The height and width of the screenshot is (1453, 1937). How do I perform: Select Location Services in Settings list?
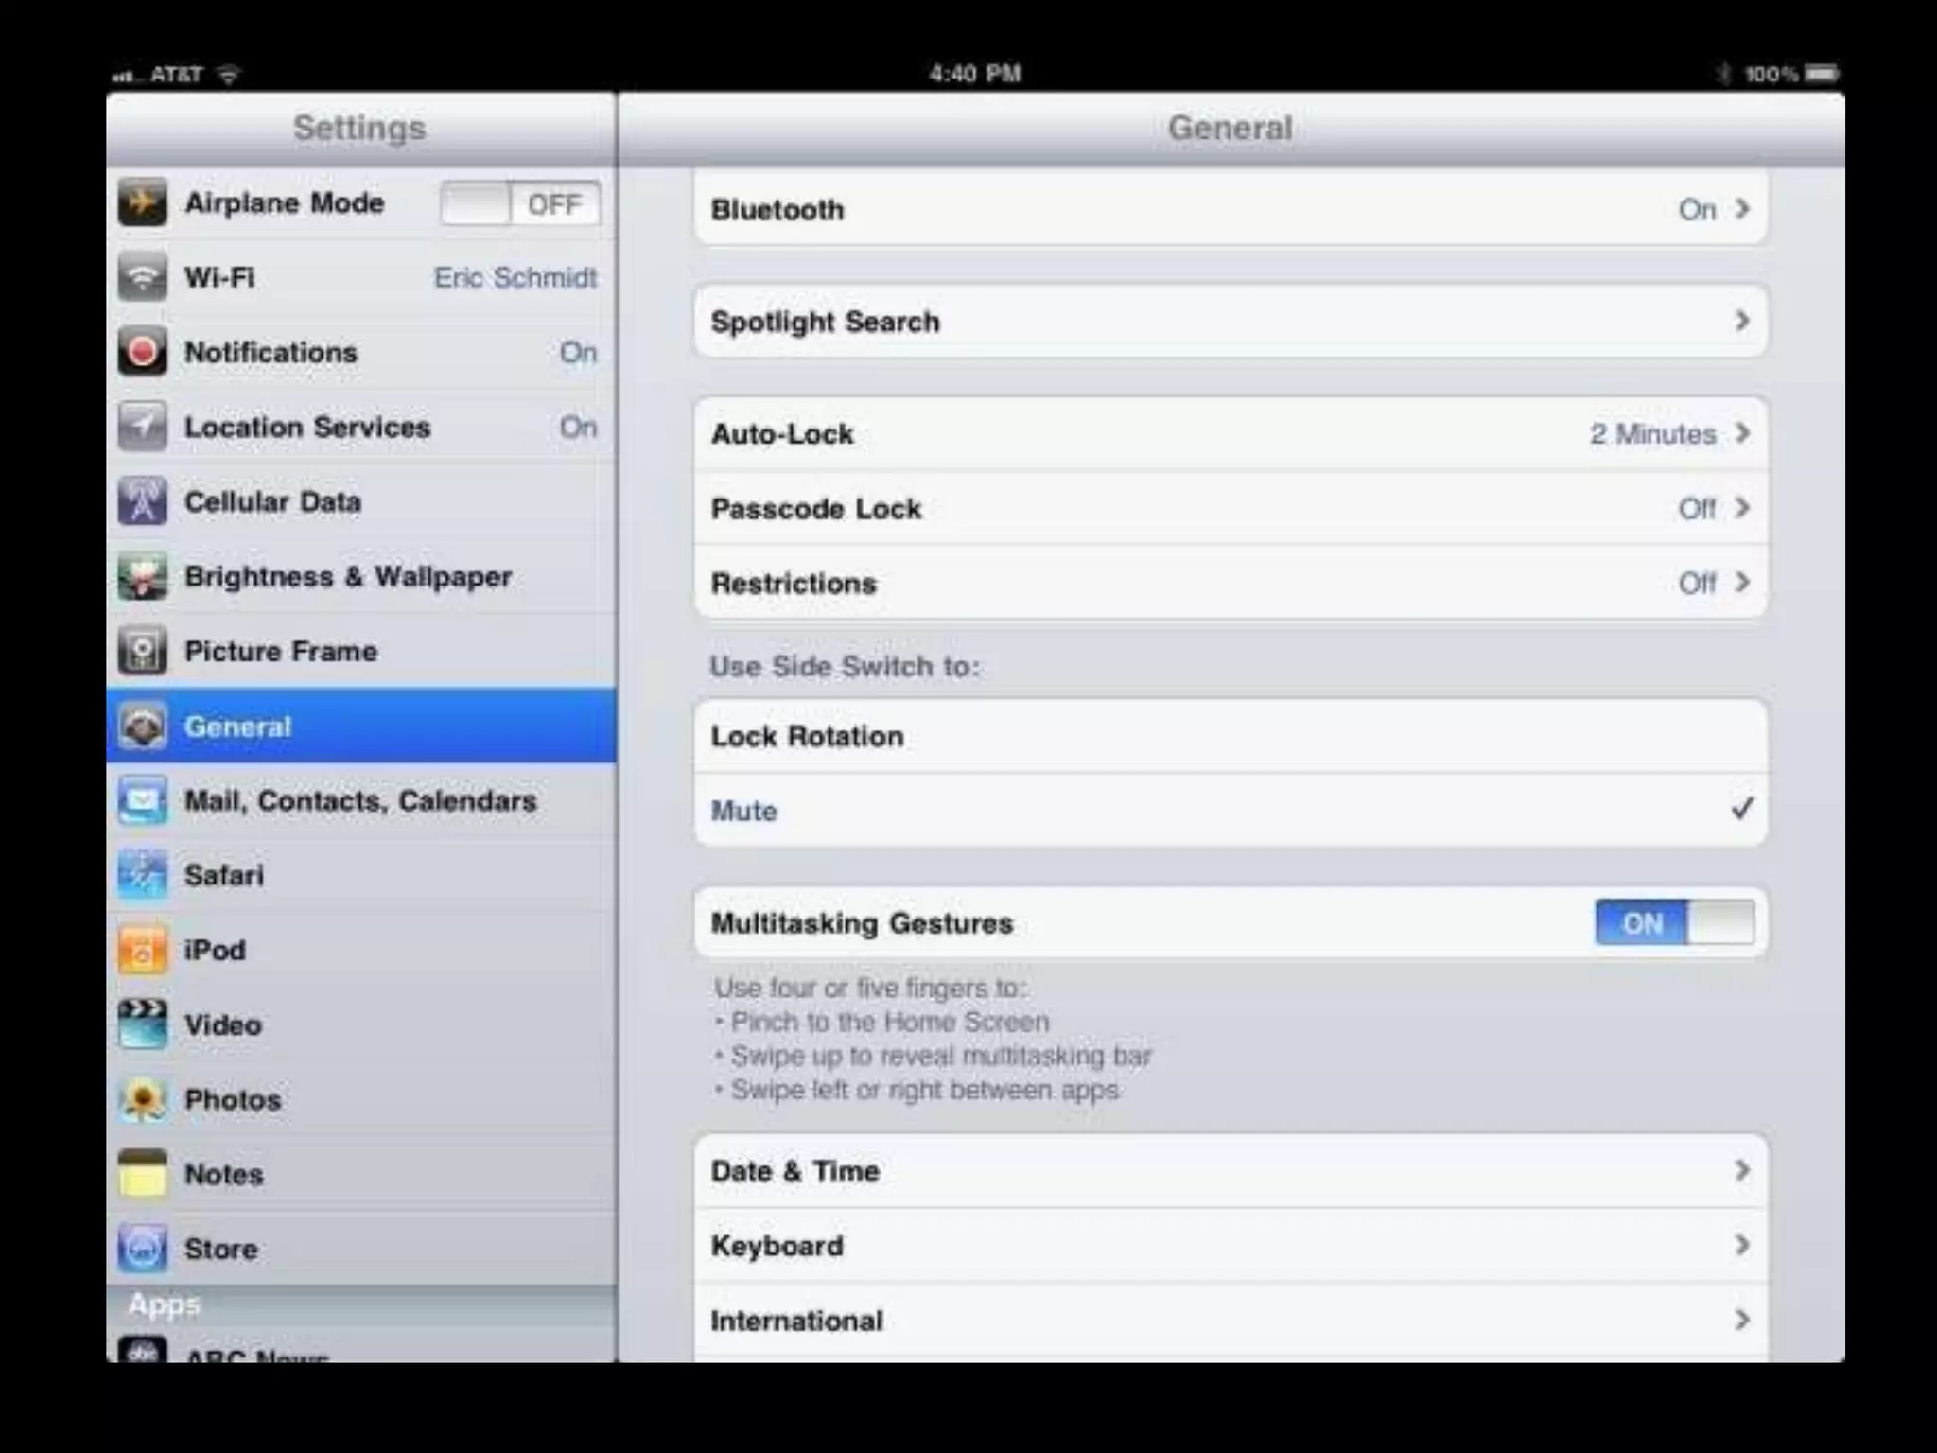pos(361,427)
